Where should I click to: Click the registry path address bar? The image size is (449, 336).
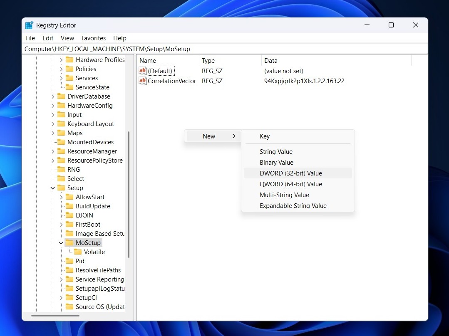[166, 49]
